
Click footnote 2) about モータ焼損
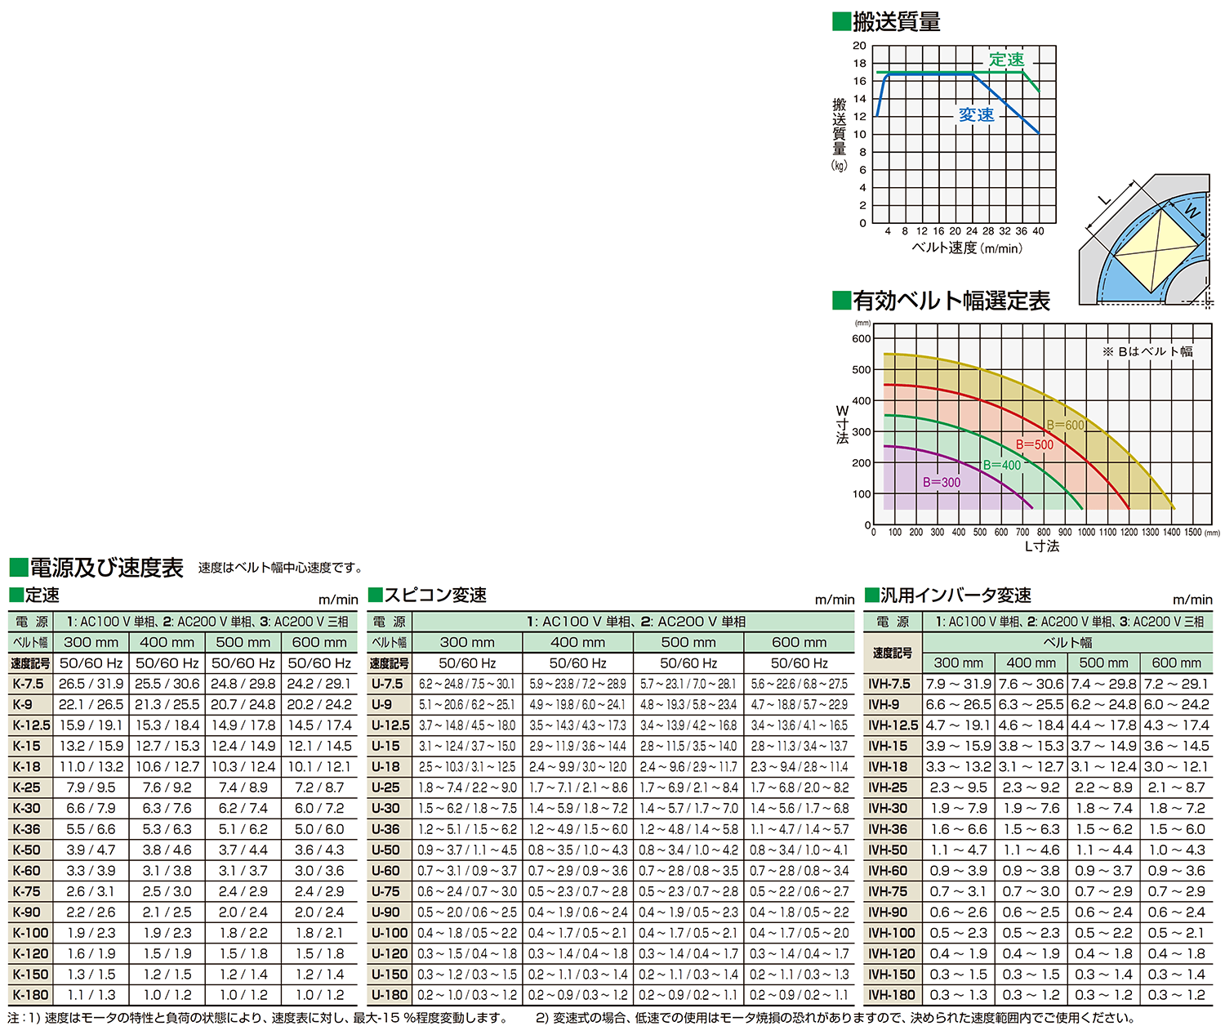pos(836,1018)
